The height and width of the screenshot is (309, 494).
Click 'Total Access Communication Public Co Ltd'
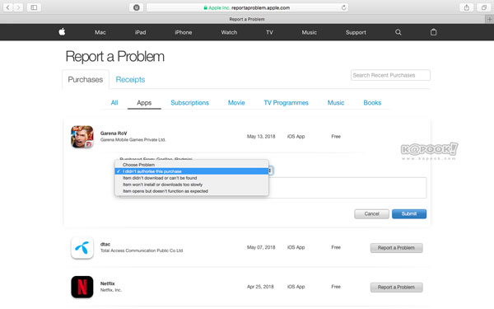pos(142,250)
